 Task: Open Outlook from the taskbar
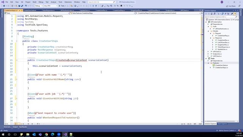[x=34, y=134]
